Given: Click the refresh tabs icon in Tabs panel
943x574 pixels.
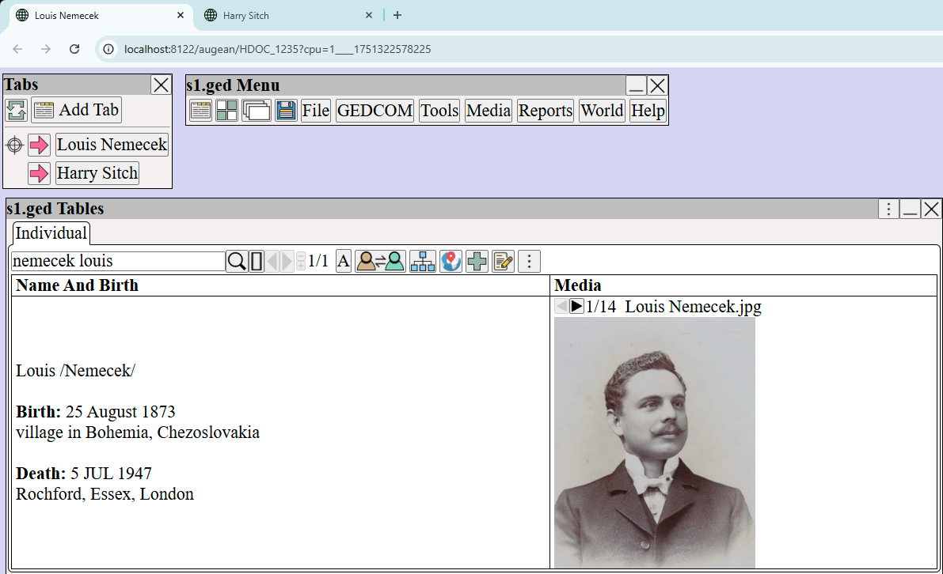Looking at the screenshot, I should [17, 110].
